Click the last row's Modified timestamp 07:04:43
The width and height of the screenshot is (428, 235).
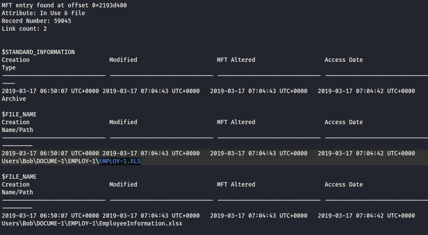(151, 216)
